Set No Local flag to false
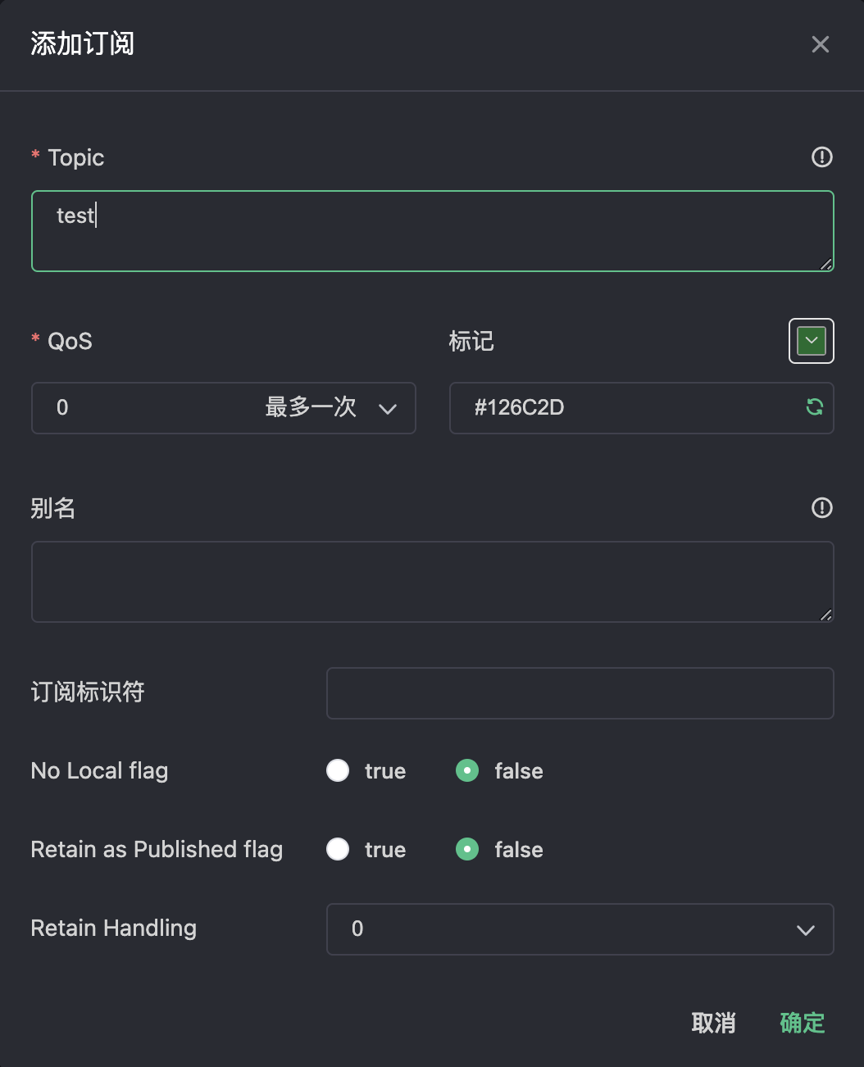 [467, 770]
